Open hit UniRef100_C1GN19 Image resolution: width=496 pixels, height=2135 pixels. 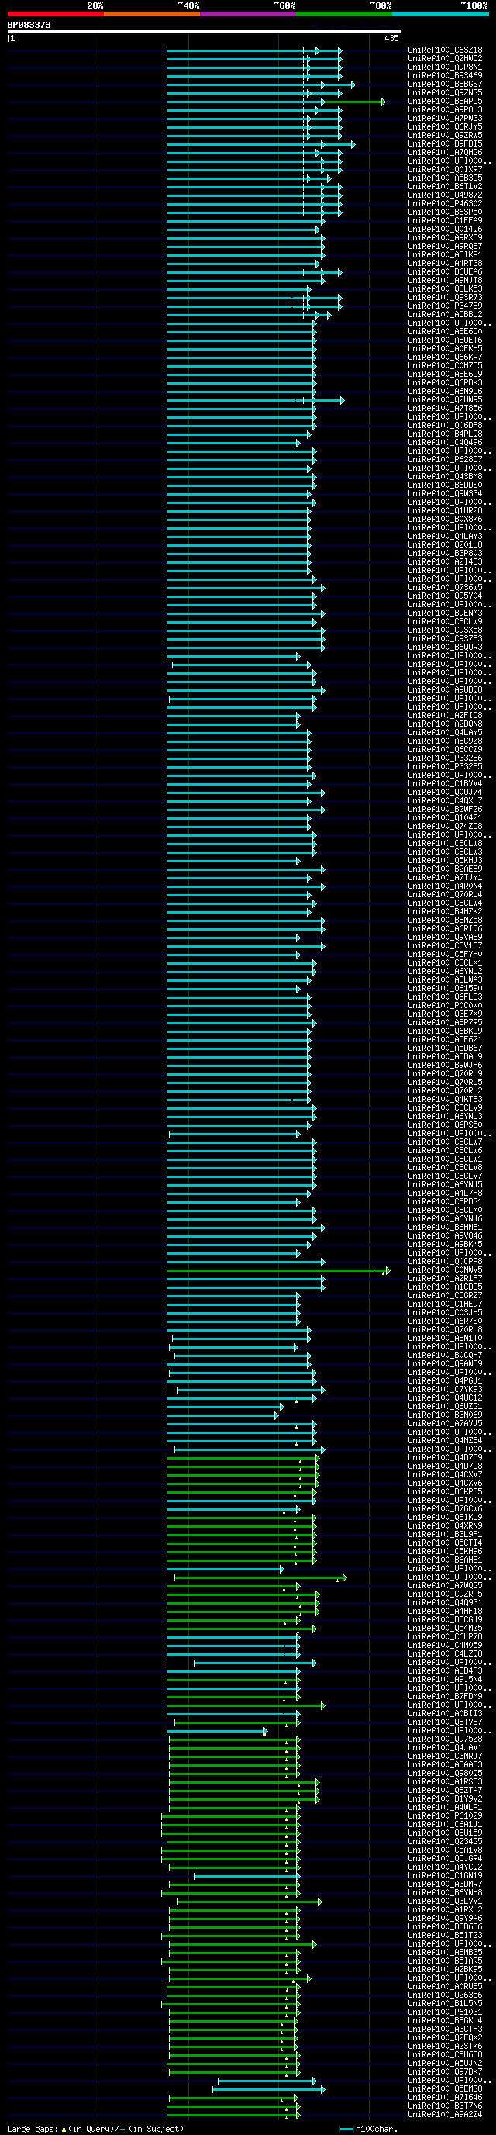(x=445, y=1875)
